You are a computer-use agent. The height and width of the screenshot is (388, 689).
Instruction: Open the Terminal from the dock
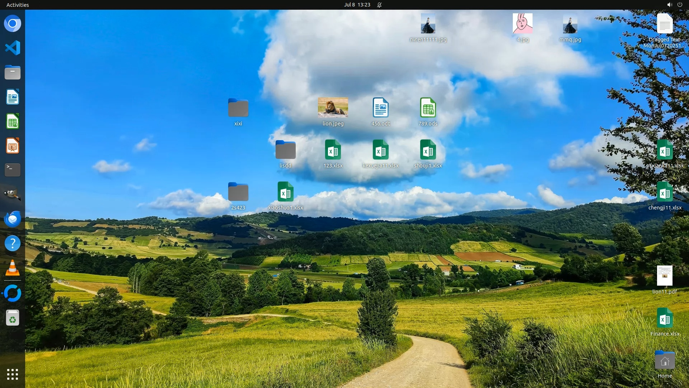(x=13, y=170)
